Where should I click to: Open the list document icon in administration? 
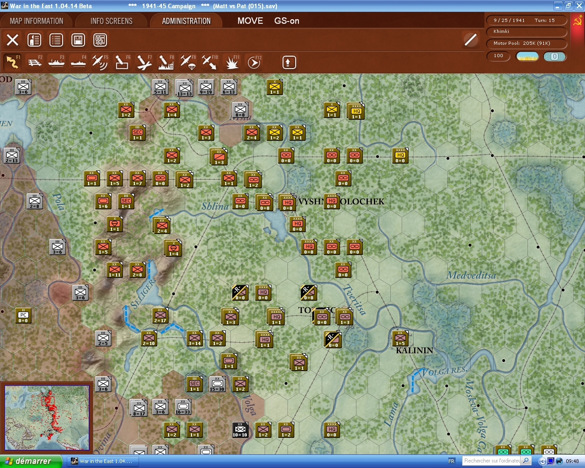click(56, 40)
